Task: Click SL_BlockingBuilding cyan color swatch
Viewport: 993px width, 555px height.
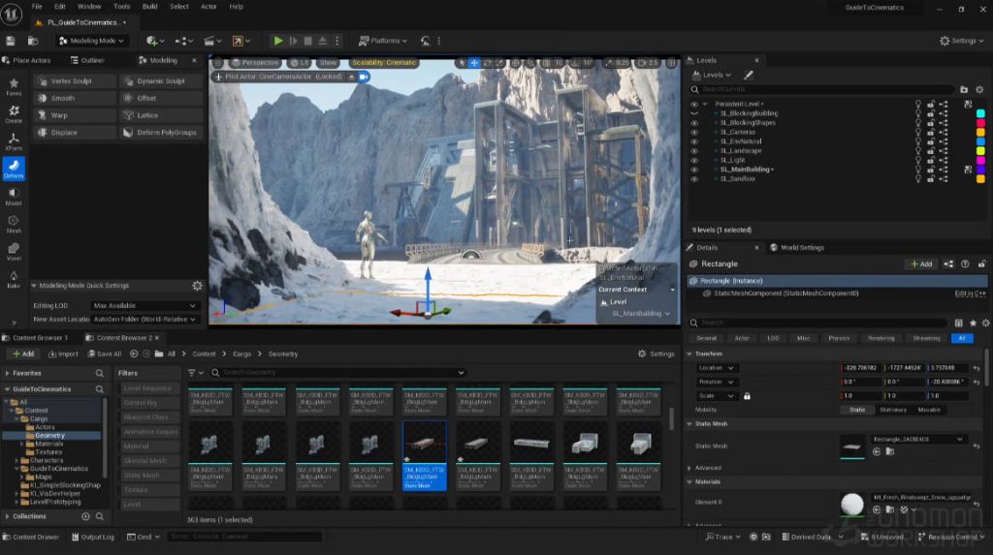Action: (980, 114)
